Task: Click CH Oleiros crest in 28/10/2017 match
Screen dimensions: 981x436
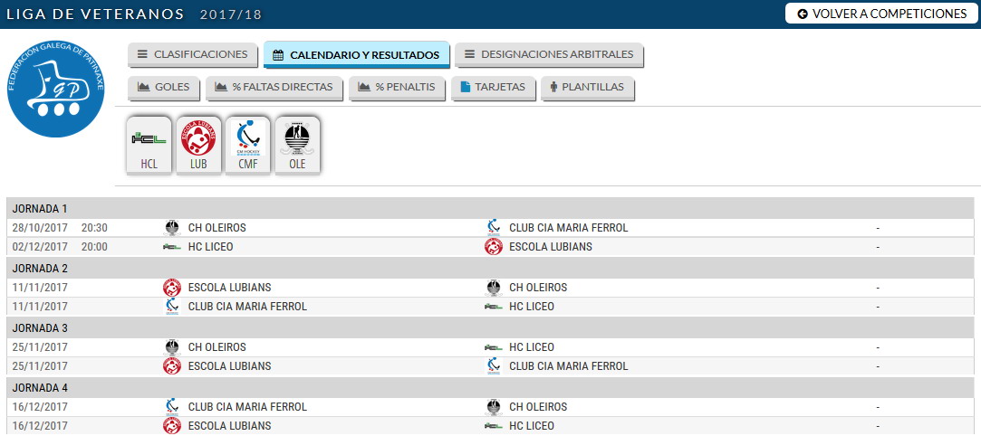Action: coord(172,228)
